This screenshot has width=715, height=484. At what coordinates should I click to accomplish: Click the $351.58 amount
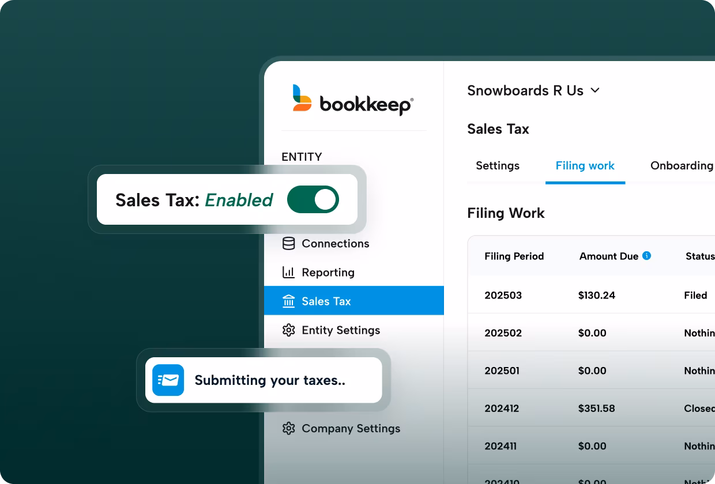coord(597,409)
